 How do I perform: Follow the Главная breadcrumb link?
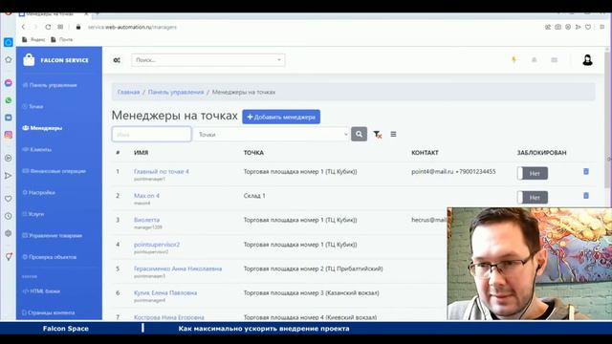(128, 92)
